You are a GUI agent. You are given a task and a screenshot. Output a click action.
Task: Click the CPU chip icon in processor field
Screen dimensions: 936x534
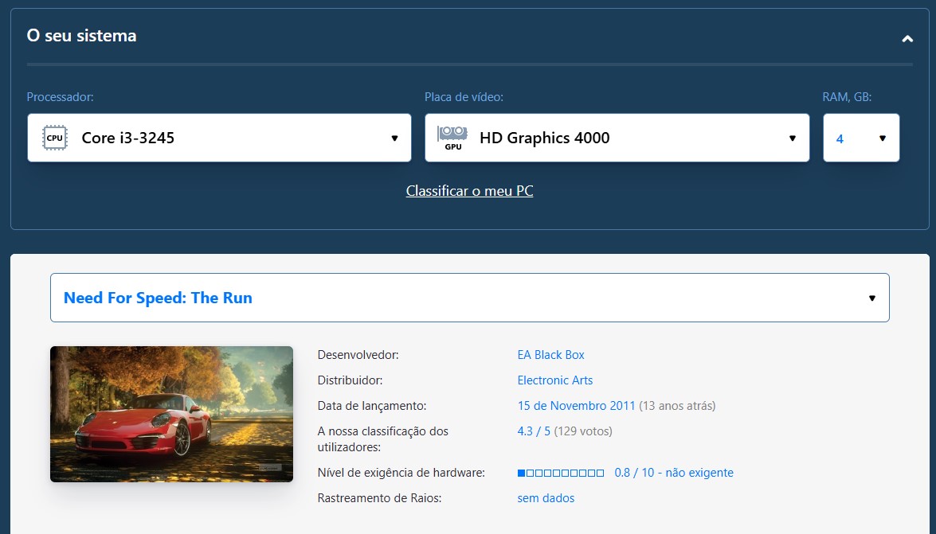[x=54, y=138]
